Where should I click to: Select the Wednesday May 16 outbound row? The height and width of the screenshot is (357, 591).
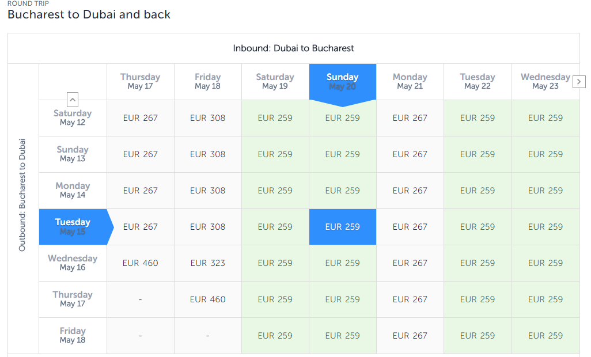pyautogui.click(x=73, y=263)
